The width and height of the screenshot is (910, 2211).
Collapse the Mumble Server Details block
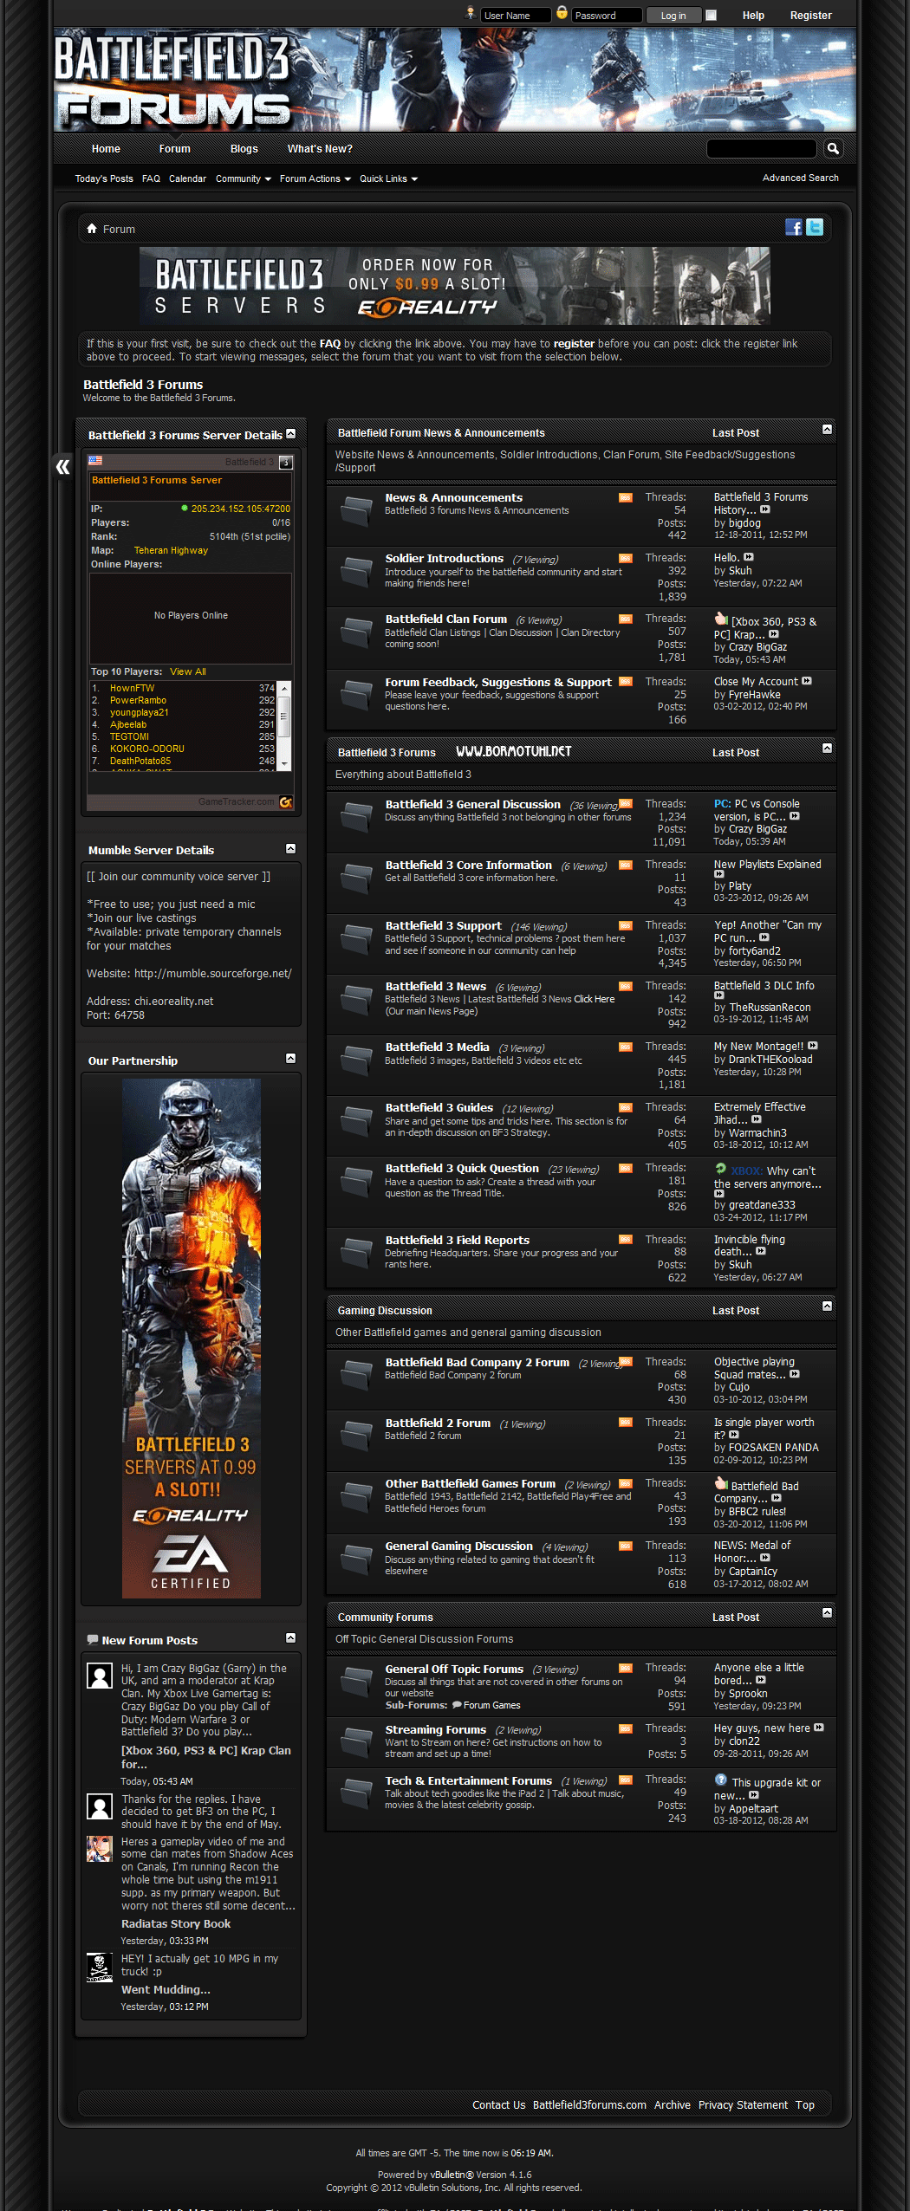(x=290, y=848)
